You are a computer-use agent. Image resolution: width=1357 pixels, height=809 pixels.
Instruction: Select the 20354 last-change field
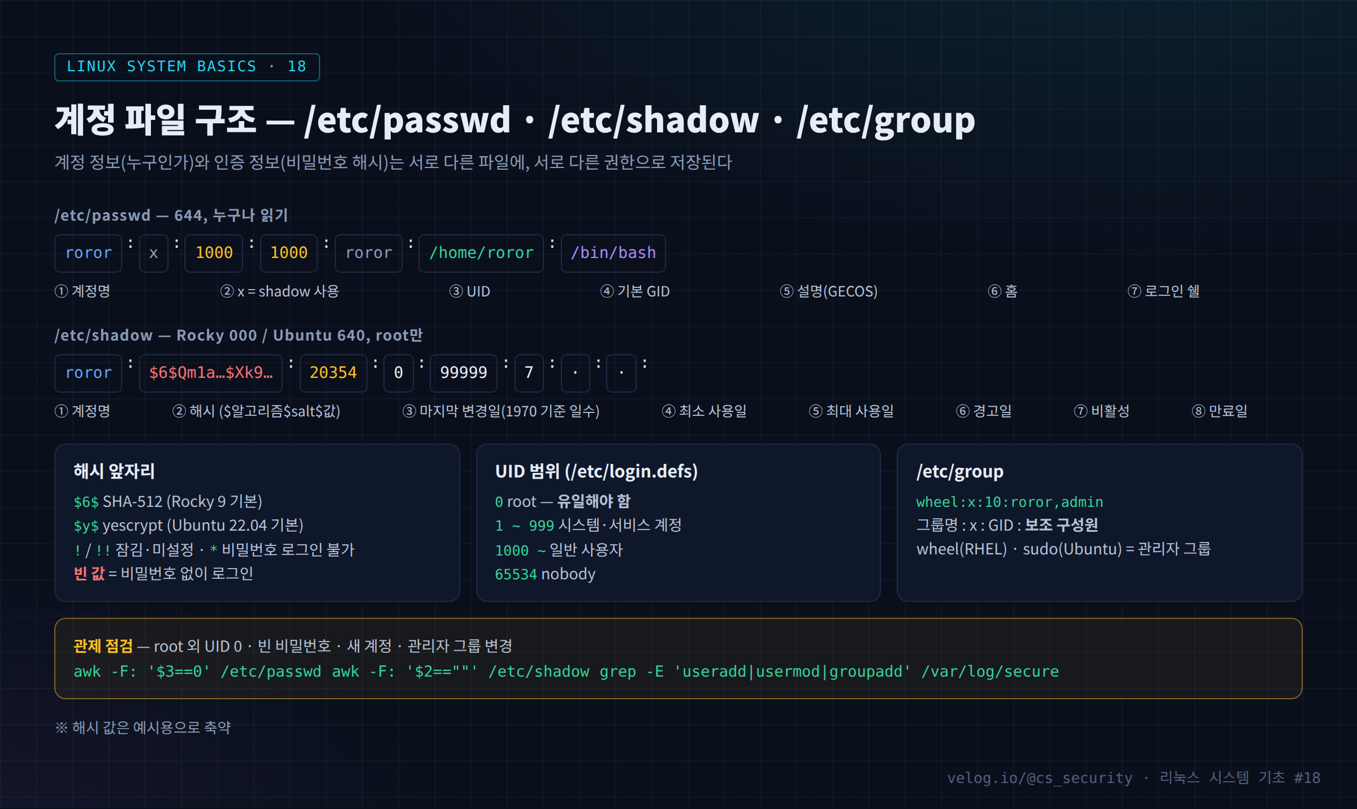(333, 373)
